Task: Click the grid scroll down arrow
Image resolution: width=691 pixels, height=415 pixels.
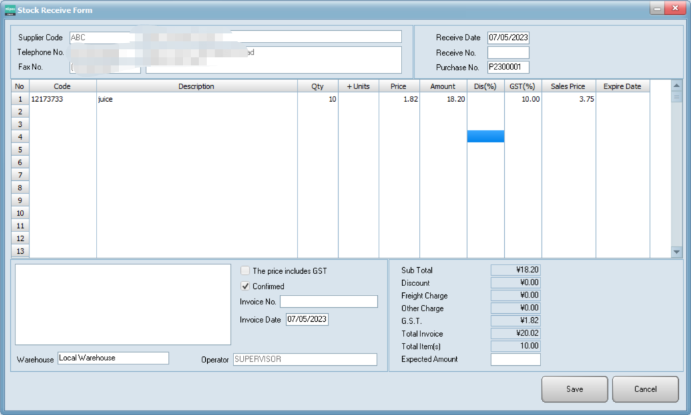Action: (677, 251)
